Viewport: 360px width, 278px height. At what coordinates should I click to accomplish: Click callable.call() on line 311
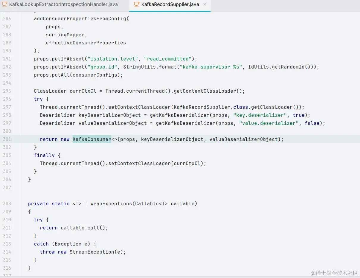coord(83,228)
